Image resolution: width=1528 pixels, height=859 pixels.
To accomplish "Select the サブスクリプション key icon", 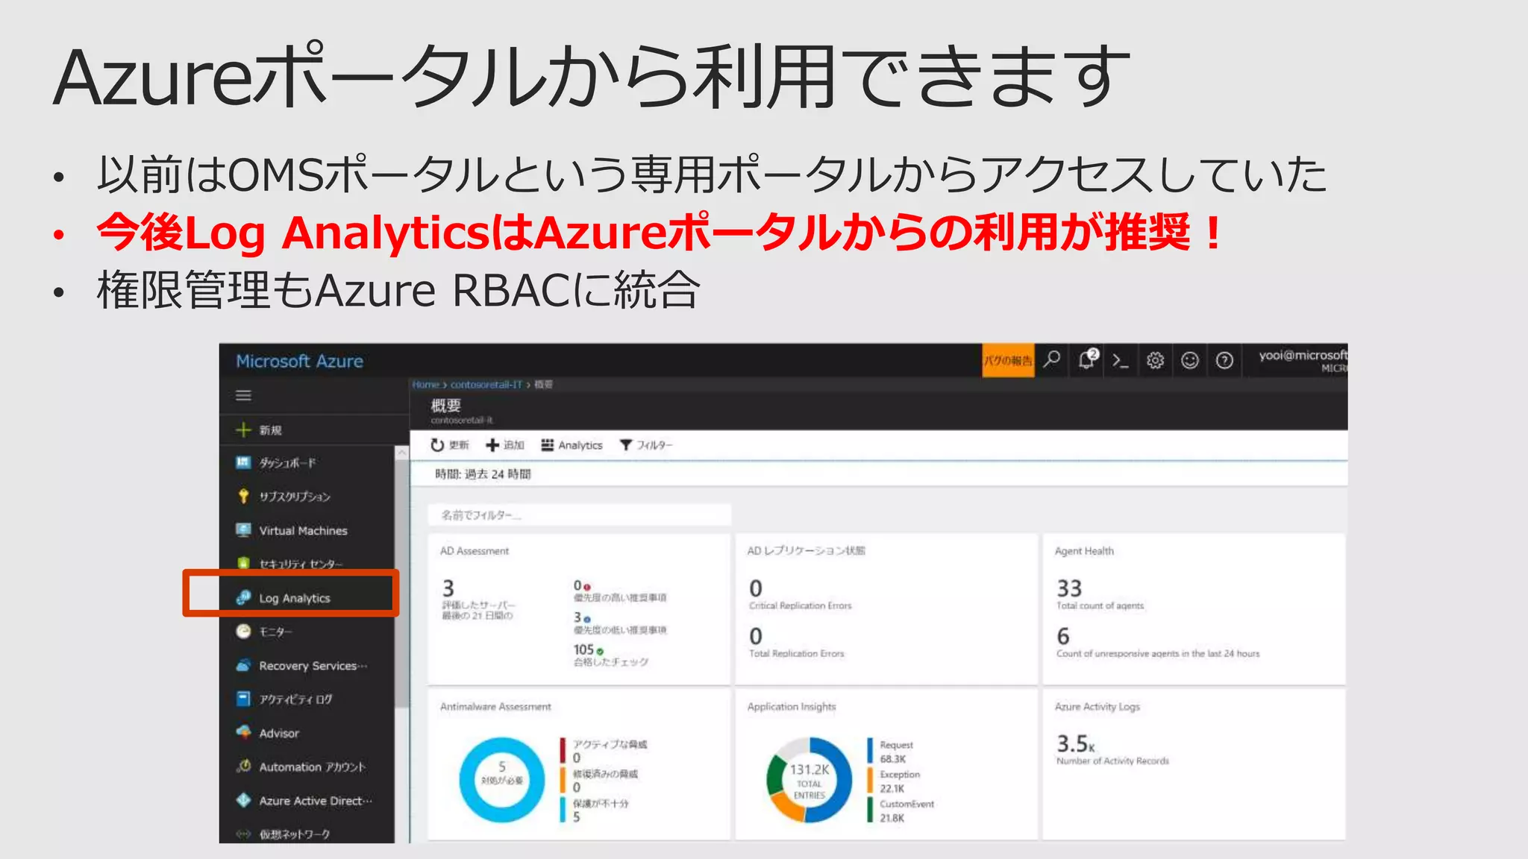I will (x=243, y=496).
